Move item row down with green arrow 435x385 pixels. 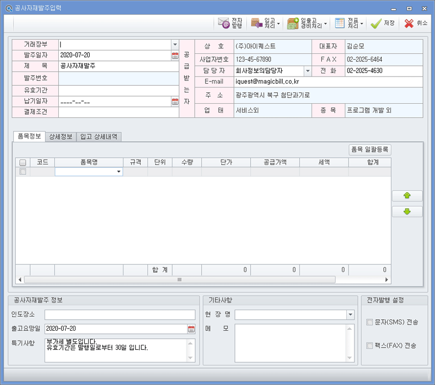pos(407,212)
